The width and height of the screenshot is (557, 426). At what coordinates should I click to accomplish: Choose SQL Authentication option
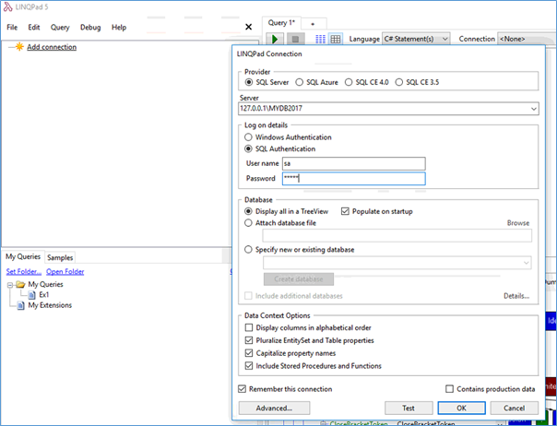coord(248,148)
